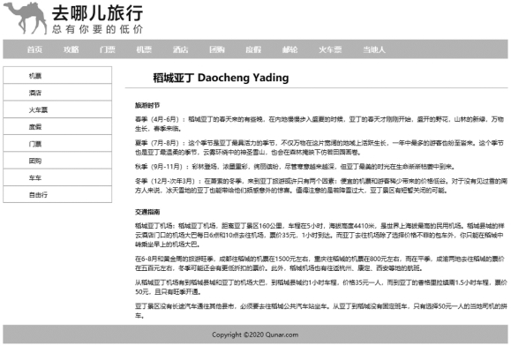Choose 度假 in the left sidebar list
Screen dimensions: 511x346
click(57, 126)
